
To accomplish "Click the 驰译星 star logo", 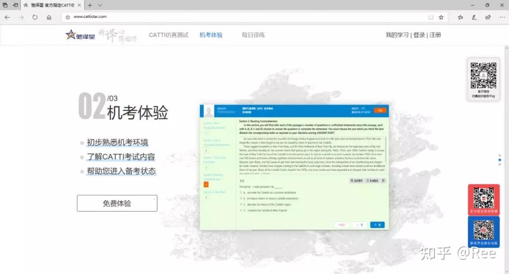I will click(x=70, y=34).
